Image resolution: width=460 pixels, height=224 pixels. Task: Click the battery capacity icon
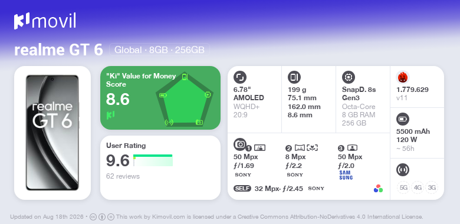click(x=402, y=119)
